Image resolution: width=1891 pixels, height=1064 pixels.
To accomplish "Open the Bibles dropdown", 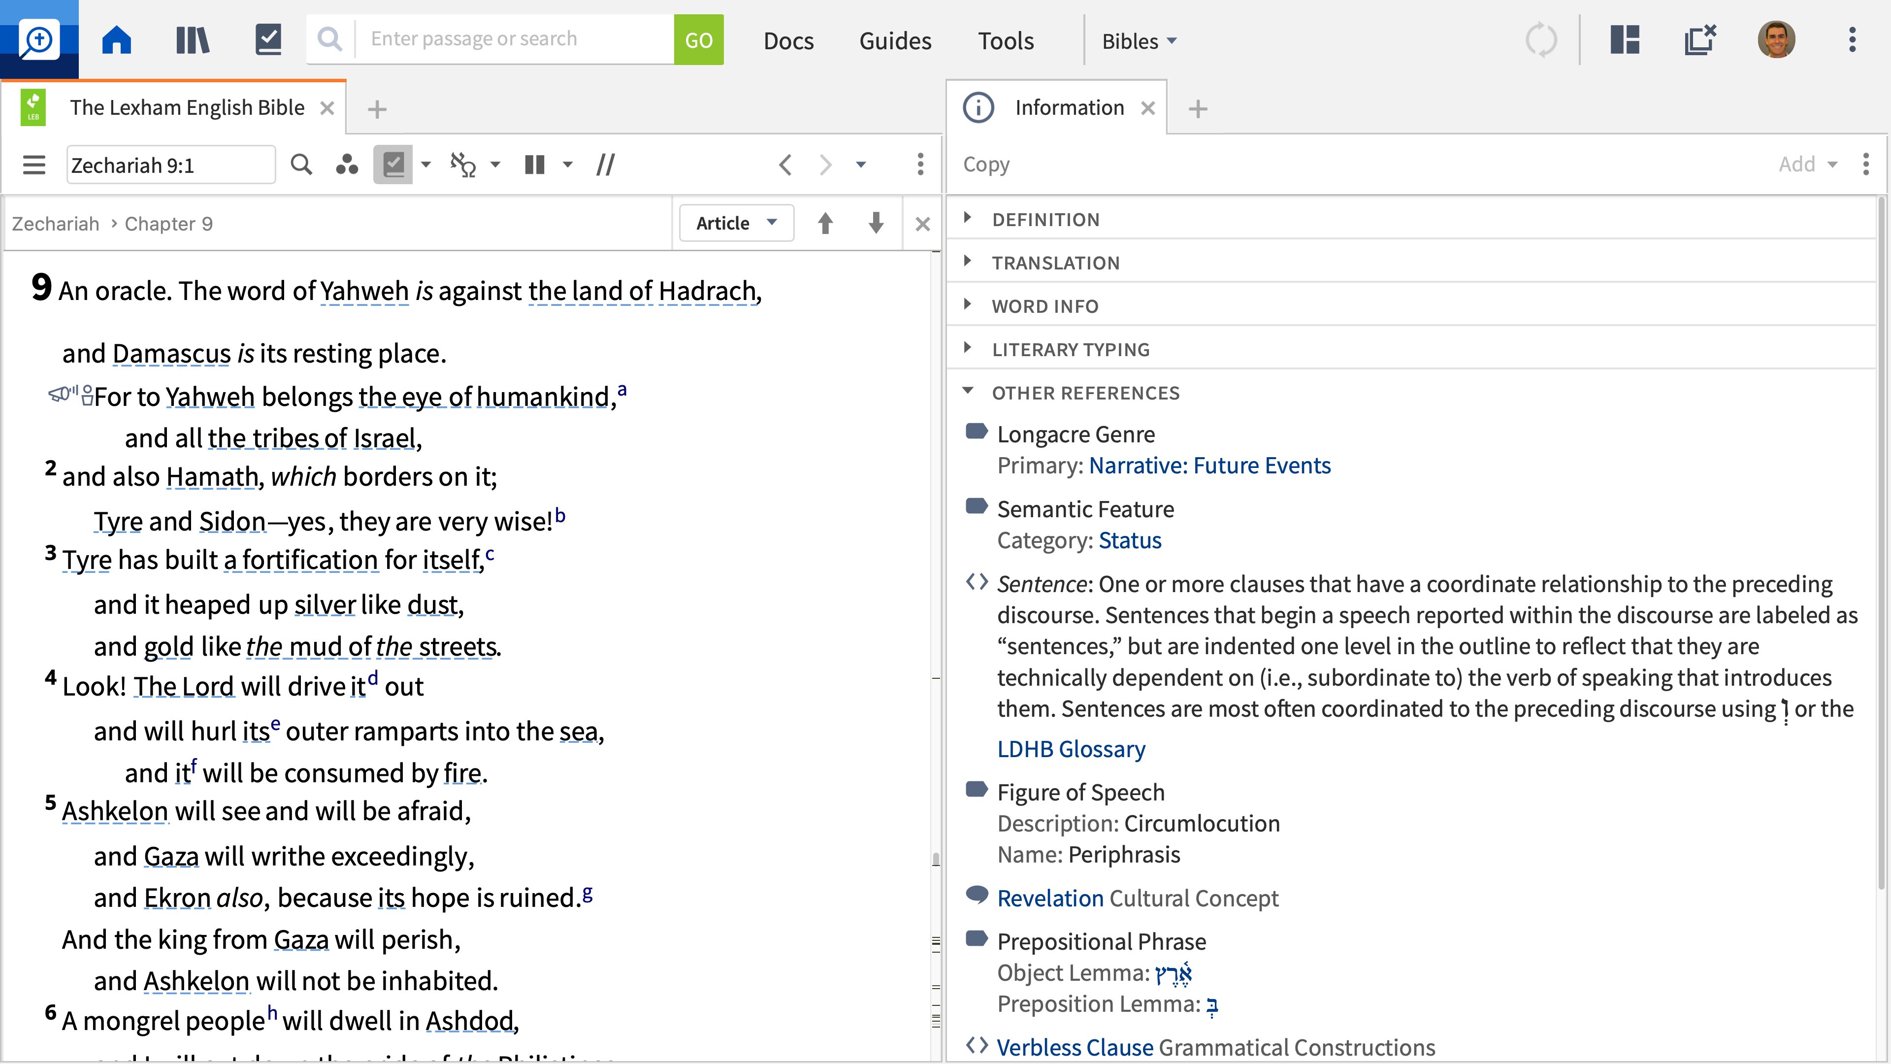I will 1140,41.
